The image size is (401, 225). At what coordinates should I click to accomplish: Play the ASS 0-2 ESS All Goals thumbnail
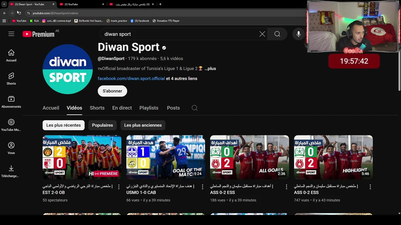[x=249, y=157]
